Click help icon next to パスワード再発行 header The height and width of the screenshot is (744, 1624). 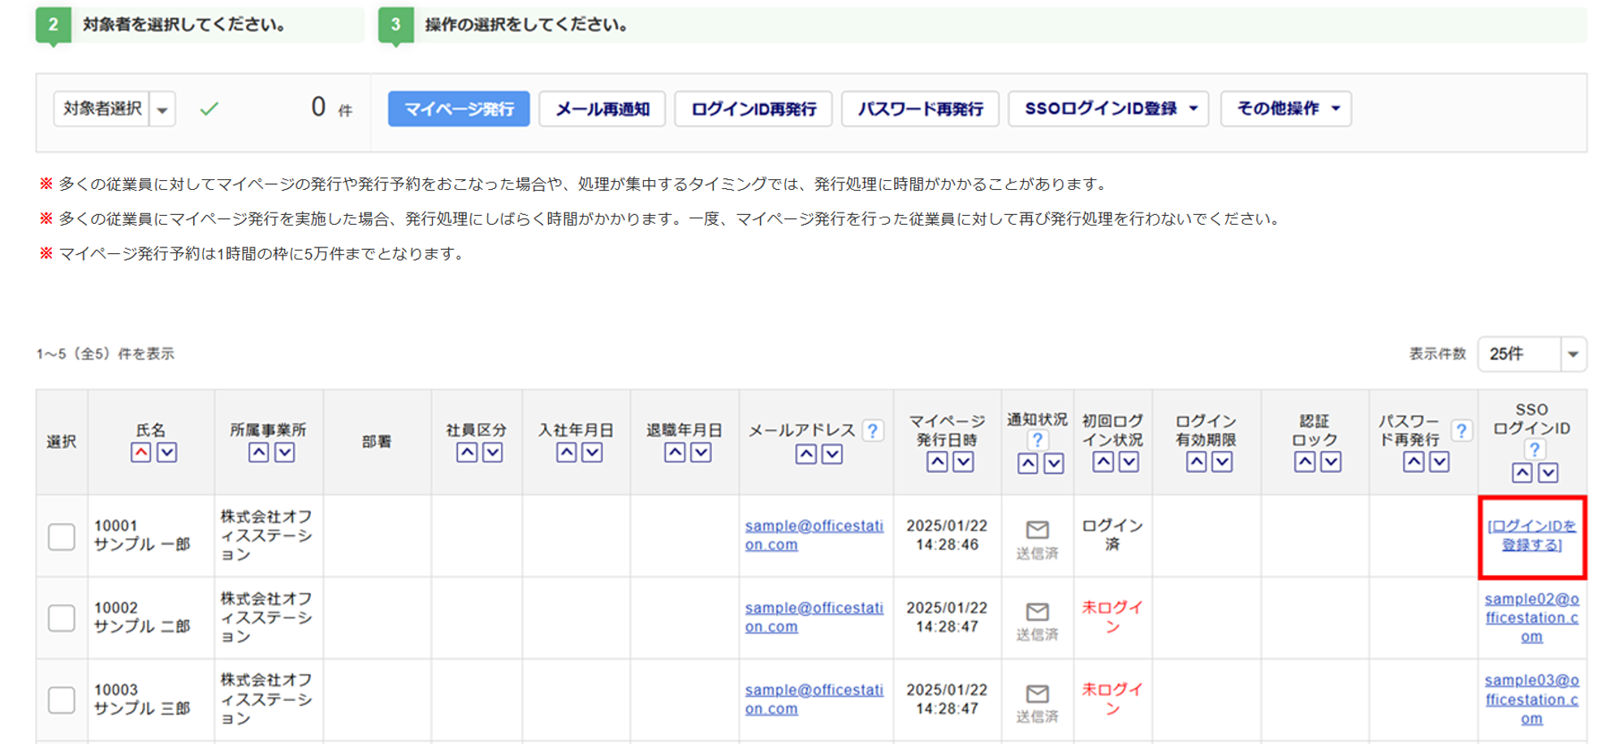pos(1461,431)
